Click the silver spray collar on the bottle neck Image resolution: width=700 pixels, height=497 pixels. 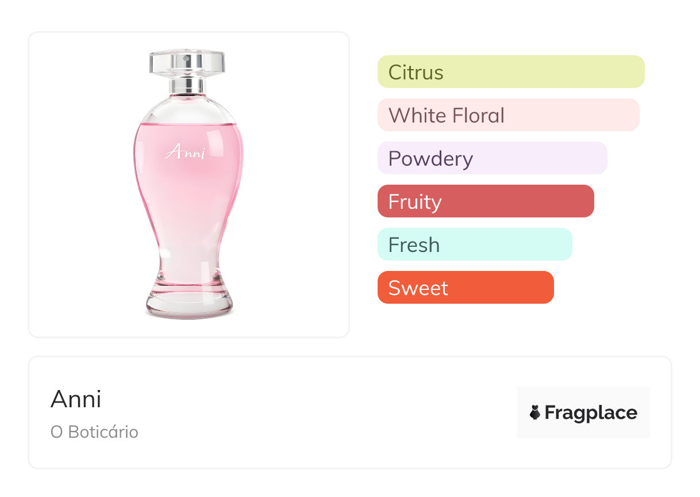pyautogui.click(x=187, y=85)
